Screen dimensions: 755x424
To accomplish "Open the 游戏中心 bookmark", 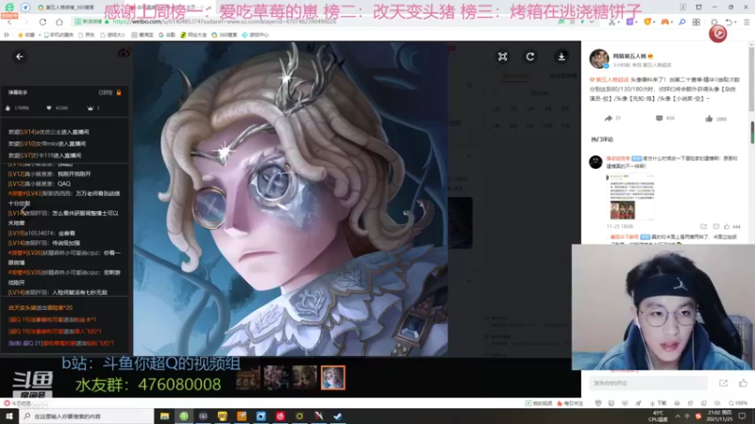I will pos(255,35).
